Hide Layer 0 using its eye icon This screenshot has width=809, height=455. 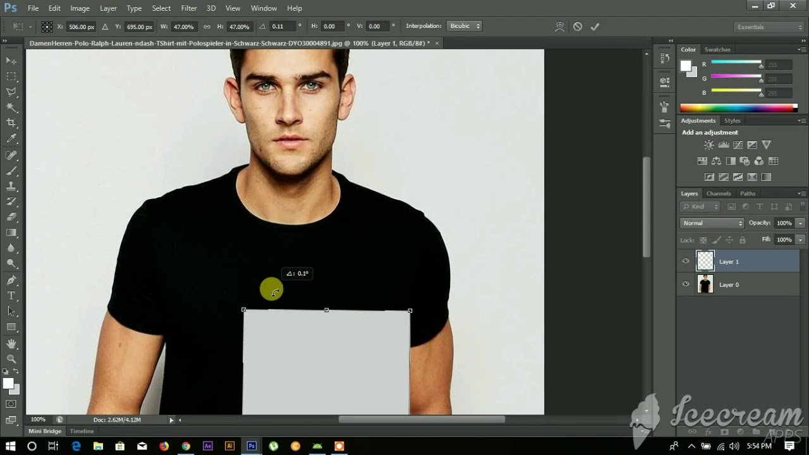click(686, 284)
